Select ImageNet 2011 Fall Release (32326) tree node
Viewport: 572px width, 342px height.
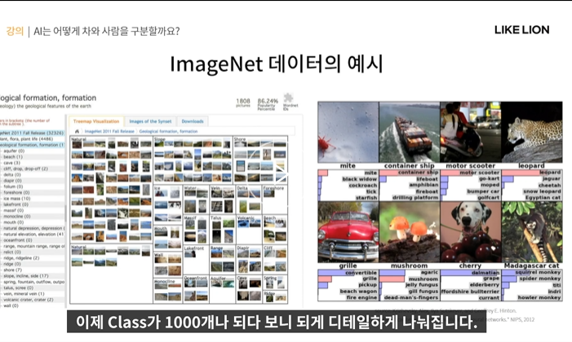tap(32, 133)
